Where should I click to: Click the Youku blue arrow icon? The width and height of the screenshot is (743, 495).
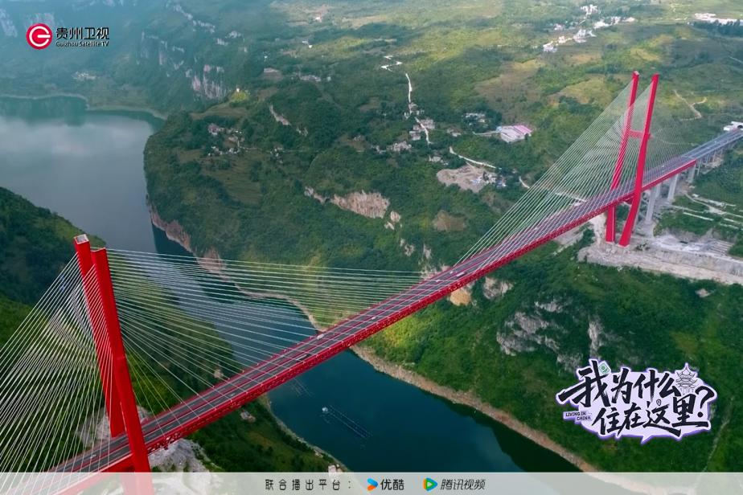371,485
